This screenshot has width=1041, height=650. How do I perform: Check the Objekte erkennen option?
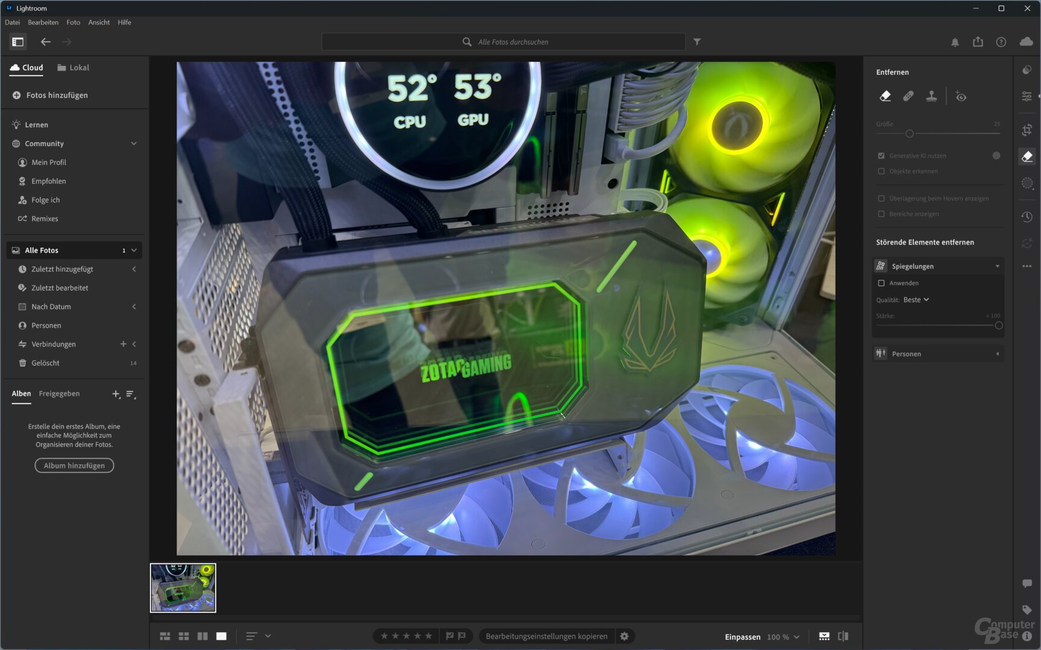[881, 172]
